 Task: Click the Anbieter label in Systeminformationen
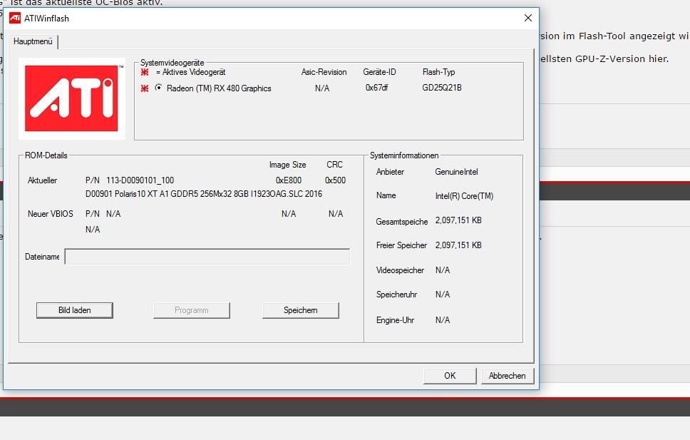point(390,172)
